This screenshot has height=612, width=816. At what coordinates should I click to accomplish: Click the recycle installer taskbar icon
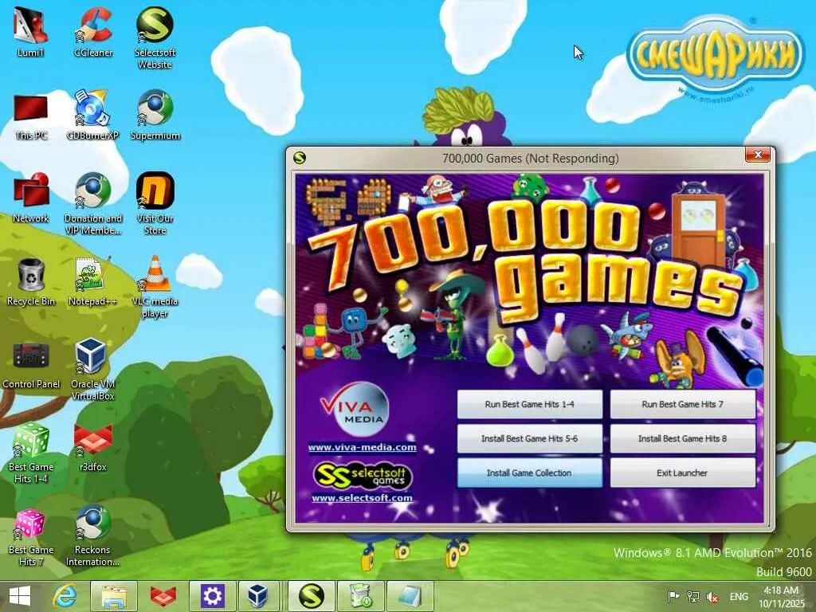361,596
